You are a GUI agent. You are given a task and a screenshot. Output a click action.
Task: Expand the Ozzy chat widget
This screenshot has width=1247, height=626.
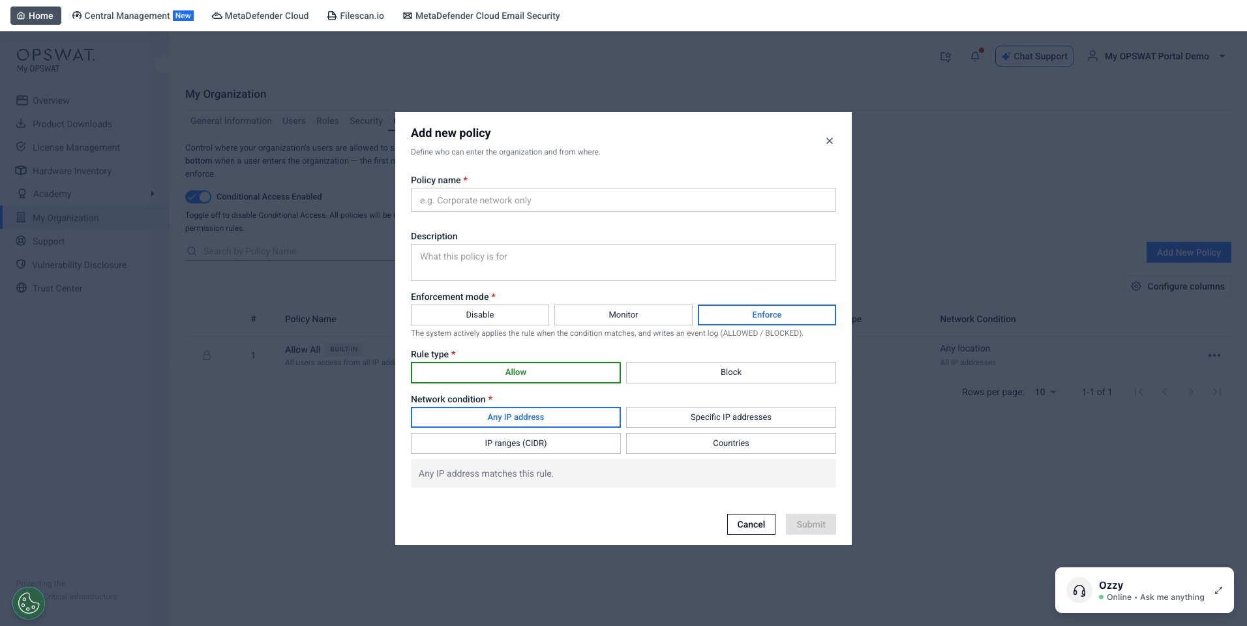click(x=1218, y=590)
